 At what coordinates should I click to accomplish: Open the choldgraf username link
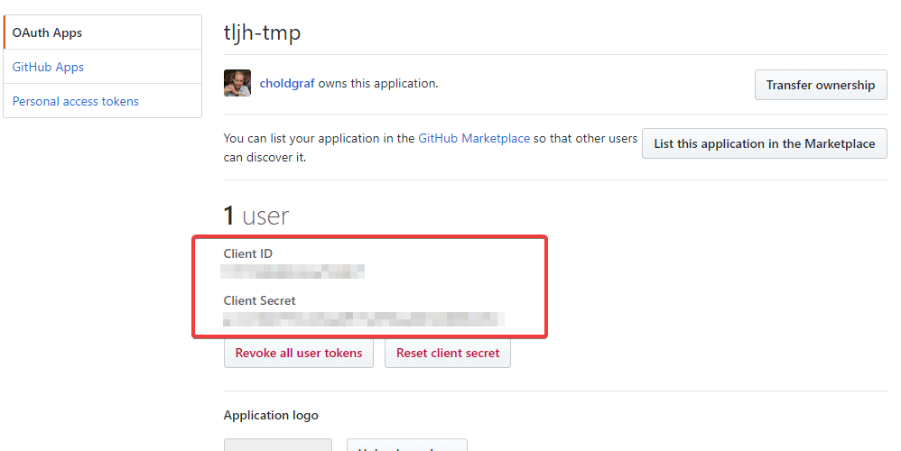coord(287,83)
